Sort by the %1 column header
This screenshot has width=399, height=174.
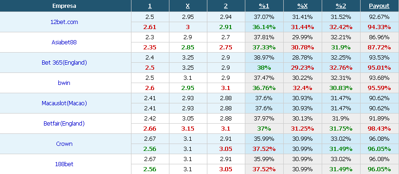pyautogui.click(x=264, y=6)
